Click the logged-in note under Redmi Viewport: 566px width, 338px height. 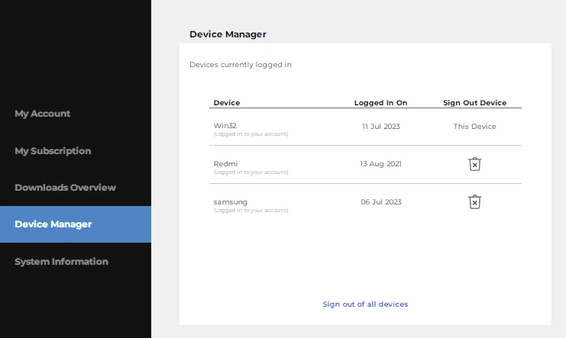251,172
